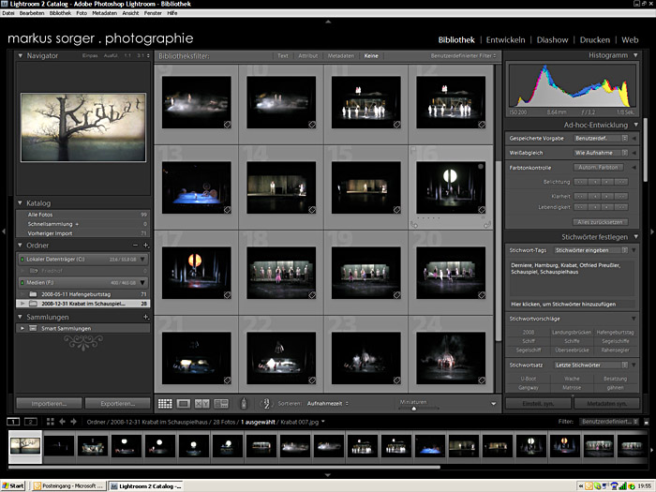Image resolution: width=656 pixels, height=492 pixels.
Task: Click Einstell. syn. button
Action: click(538, 403)
